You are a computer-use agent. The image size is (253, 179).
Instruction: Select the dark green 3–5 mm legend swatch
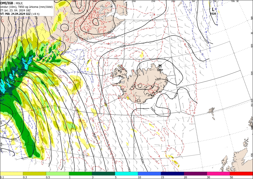coord(103,173)
